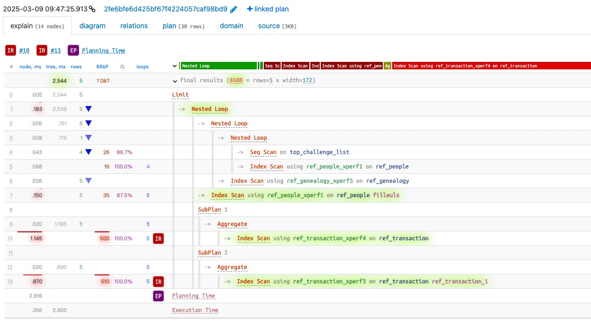The height and width of the screenshot is (323, 591).
Task: Click the red IR badge beside #10 link
Action: click(11, 51)
